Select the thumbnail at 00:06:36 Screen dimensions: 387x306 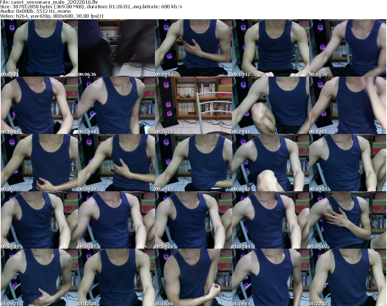116,48
